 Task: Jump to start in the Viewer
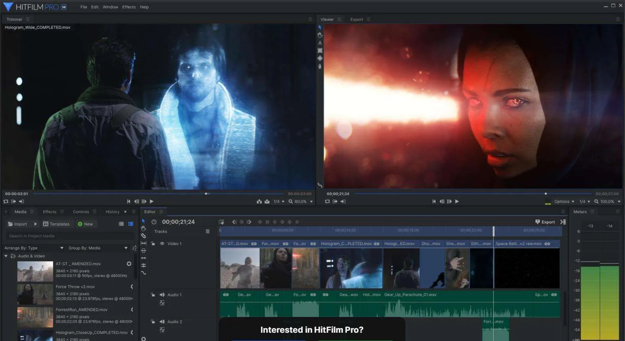[434, 201]
